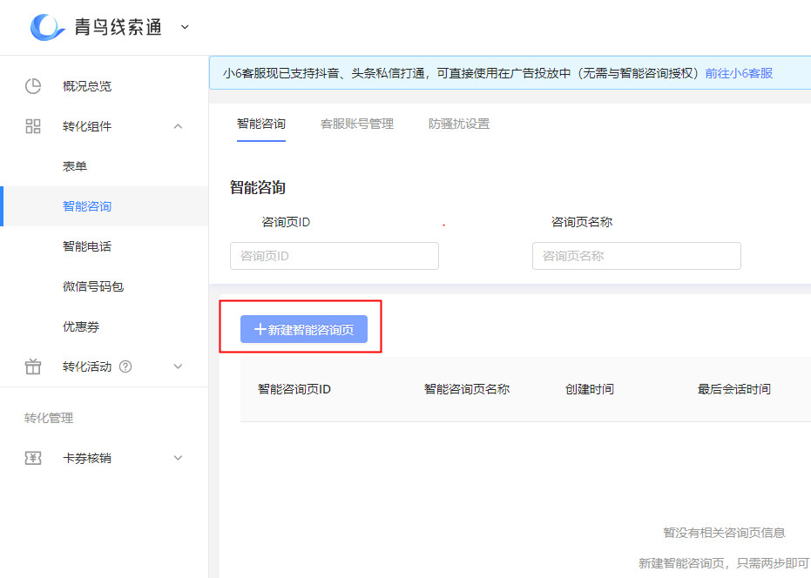This screenshot has width=811, height=578.
Task: Open 概况总览 via its clock icon
Action: (33, 86)
